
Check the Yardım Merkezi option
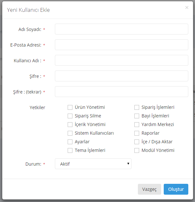(x=137, y=125)
